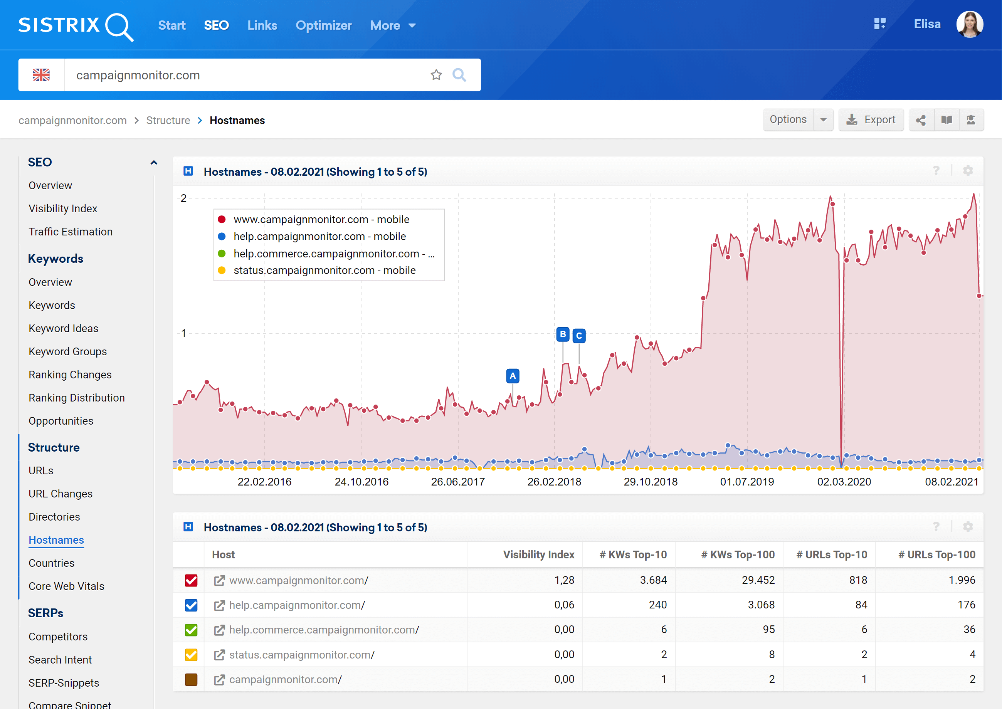
Task: Open Keyword Groups in sidebar
Action: pyautogui.click(x=68, y=351)
